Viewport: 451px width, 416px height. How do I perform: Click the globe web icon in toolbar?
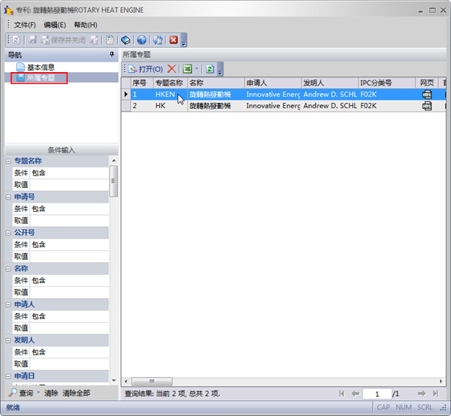[141, 40]
